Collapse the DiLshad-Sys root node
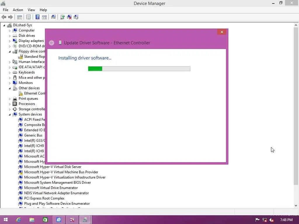Screen dimensions: 299x224 point(4,25)
